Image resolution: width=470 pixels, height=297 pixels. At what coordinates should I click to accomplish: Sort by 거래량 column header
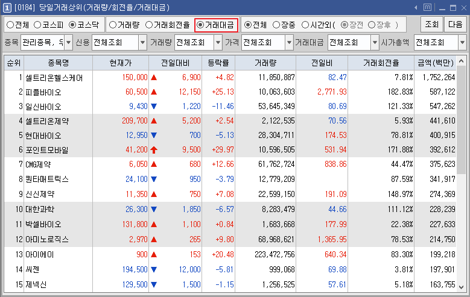click(x=265, y=63)
